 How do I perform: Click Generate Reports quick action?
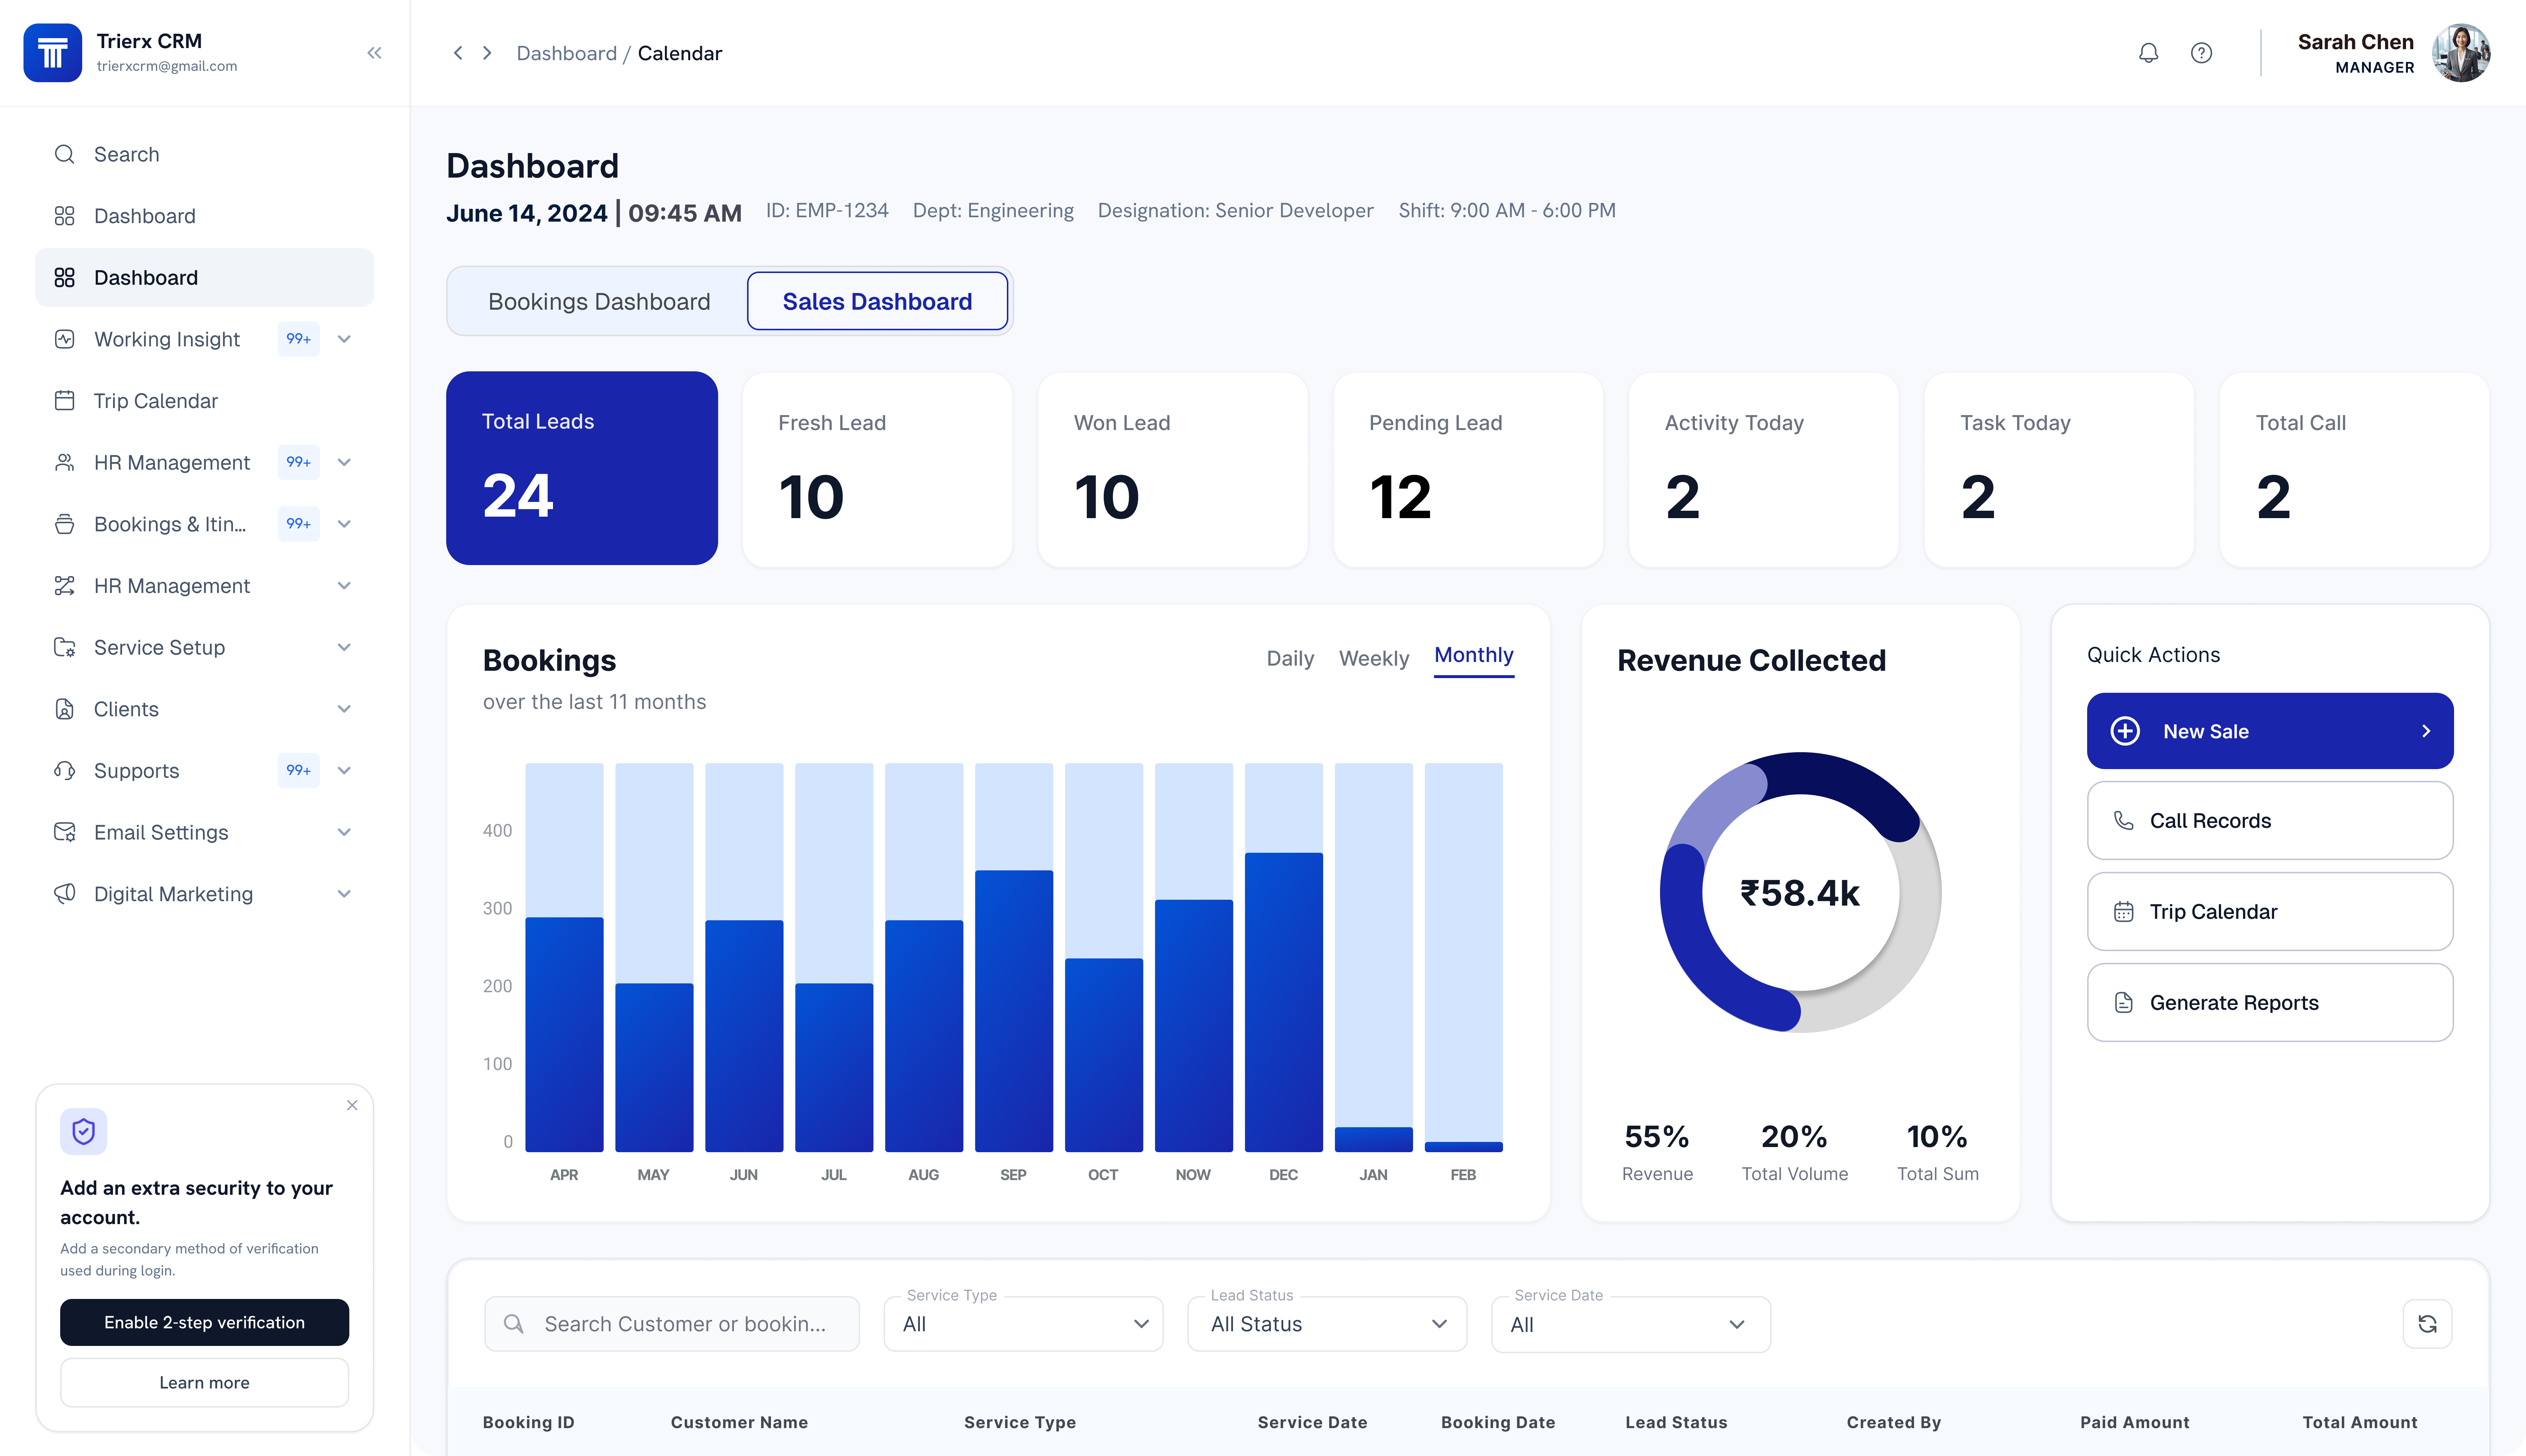point(2270,1003)
